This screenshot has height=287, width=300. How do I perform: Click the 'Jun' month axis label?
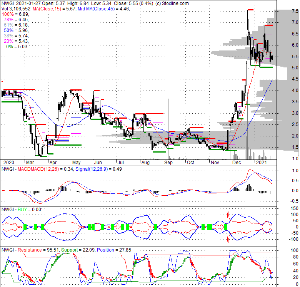coord(98,163)
